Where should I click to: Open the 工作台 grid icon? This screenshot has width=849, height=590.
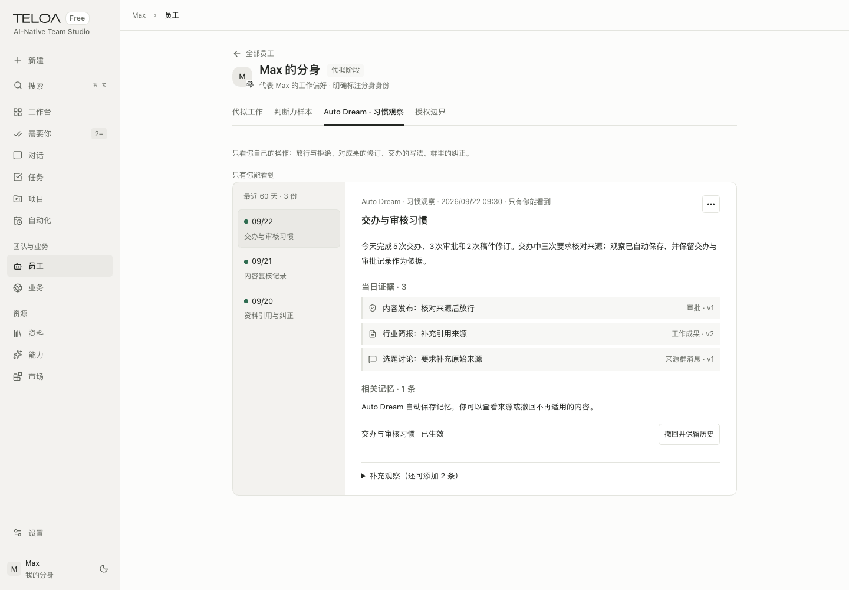click(18, 112)
